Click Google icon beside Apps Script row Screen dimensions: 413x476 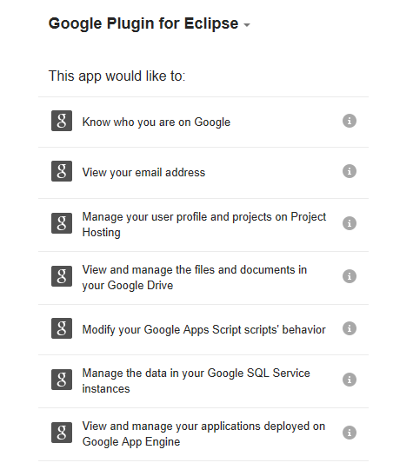click(x=62, y=328)
